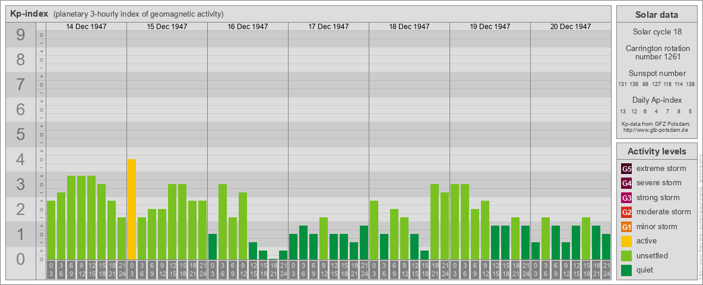Click the 'Solar cycle 18' text

tap(657, 32)
